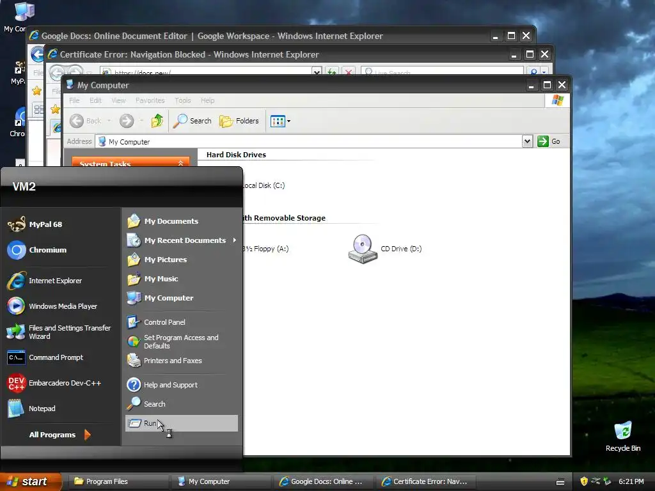Click the My Computer address field
The height and width of the screenshot is (491, 655).
tap(309, 141)
